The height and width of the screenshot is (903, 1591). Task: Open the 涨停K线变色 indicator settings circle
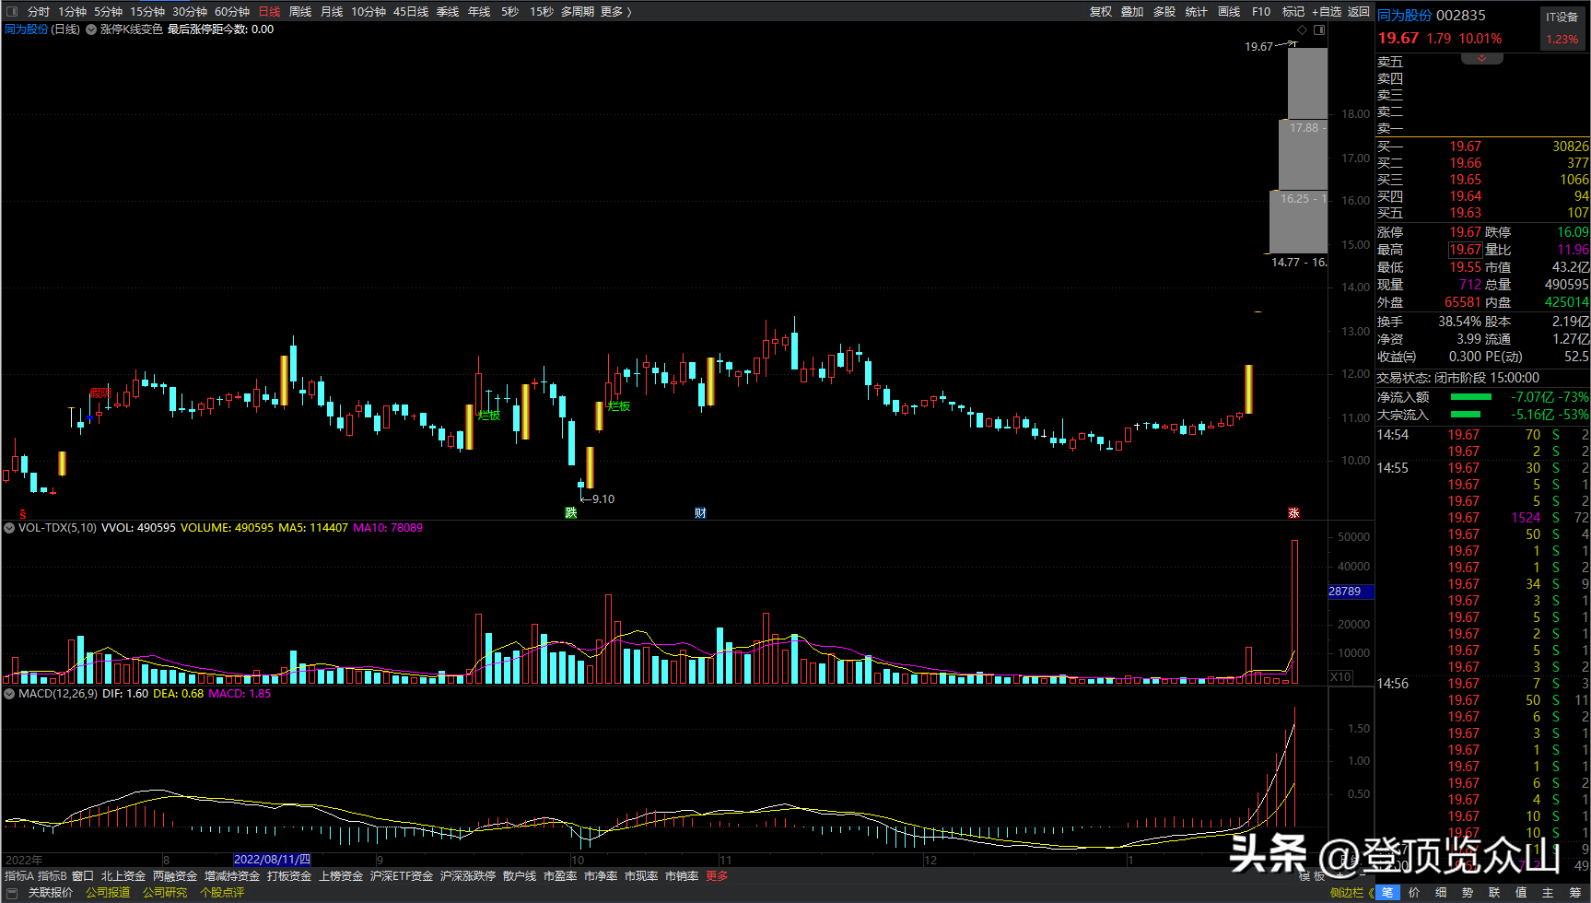91,29
